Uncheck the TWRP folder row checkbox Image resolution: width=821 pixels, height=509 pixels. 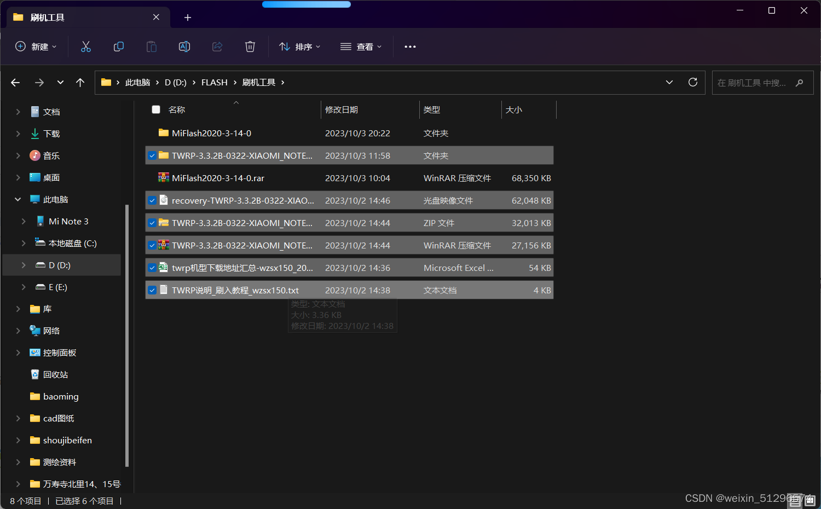[x=152, y=155]
